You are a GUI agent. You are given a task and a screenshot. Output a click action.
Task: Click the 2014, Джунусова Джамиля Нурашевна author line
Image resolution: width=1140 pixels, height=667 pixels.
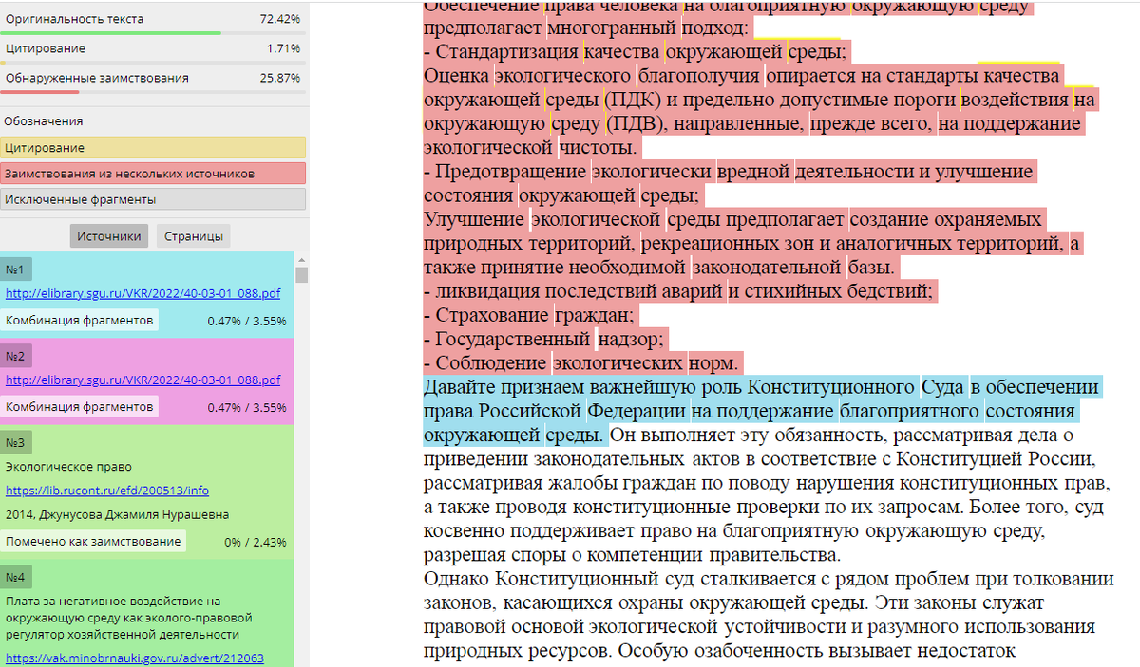point(118,515)
